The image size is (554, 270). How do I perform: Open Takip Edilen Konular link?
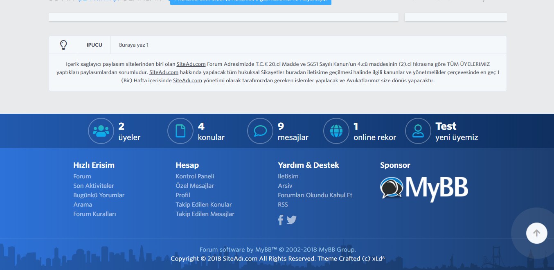coord(203,205)
